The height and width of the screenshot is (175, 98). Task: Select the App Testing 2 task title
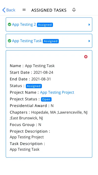24,24
